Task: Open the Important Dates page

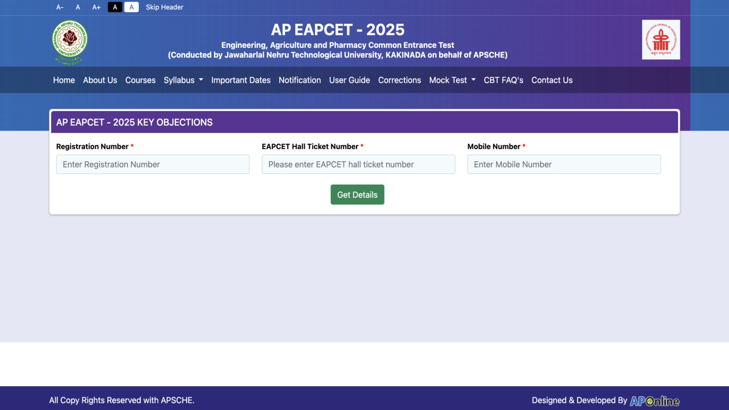Action: pyautogui.click(x=241, y=80)
